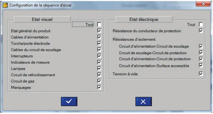Toggle Torche/porte électrode checkbox
Viewport: 213px width, 114px height.
pyautogui.click(x=99, y=43)
